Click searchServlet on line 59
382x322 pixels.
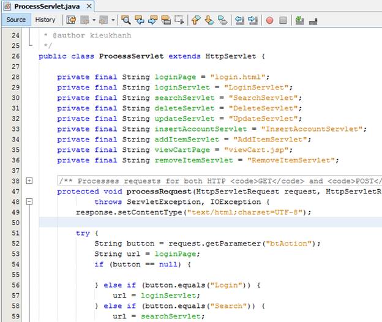171,316
